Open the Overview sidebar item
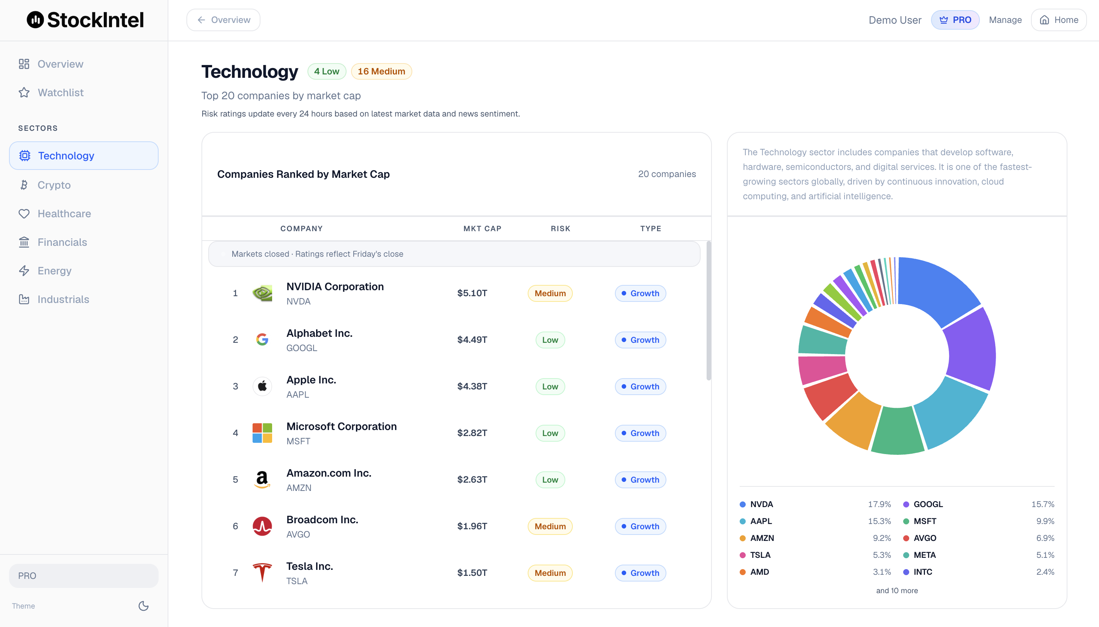 pyautogui.click(x=83, y=64)
